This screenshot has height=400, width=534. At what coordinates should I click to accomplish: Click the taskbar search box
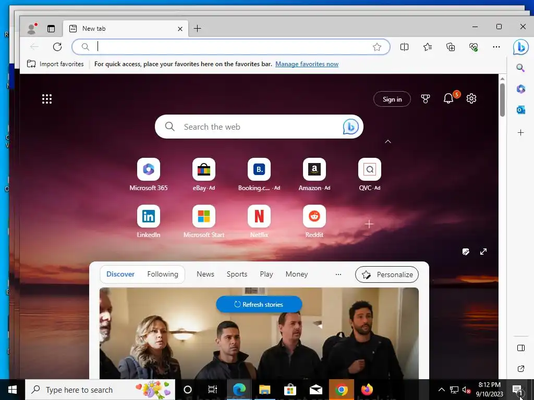[100, 390]
